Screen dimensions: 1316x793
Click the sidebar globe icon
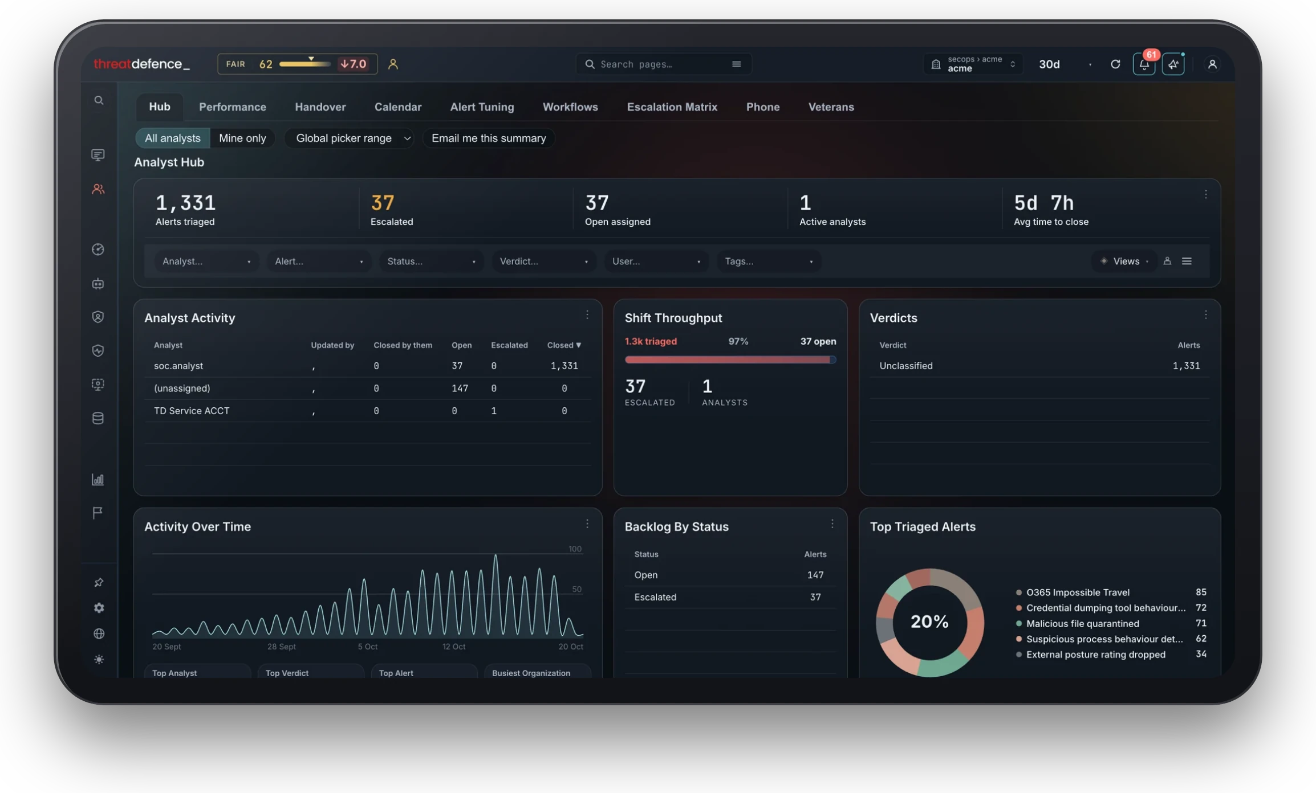click(x=99, y=633)
